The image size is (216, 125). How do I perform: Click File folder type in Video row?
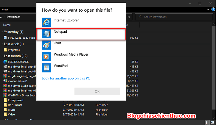coord(102,115)
